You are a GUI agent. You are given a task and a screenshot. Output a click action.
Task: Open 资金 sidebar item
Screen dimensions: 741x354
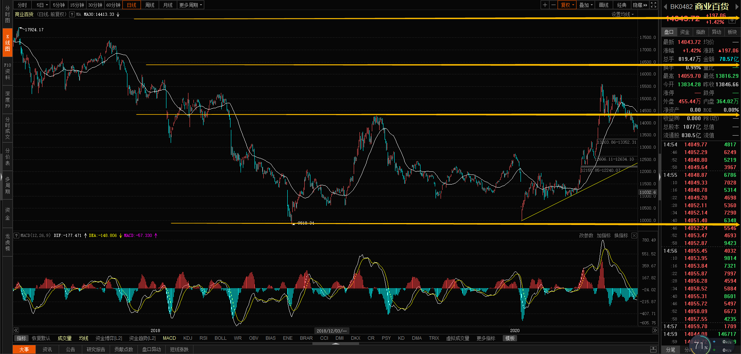(7, 214)
